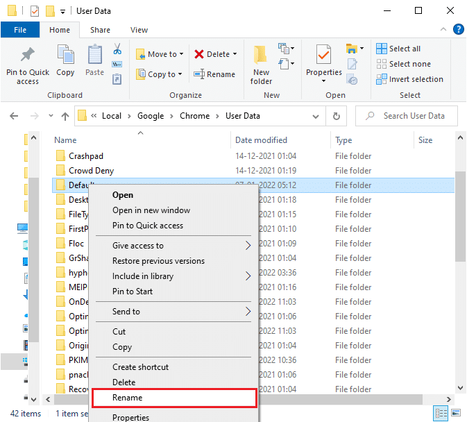Click the Crowd Deny folder icon
Viewport: 467px width, 422px height.
pyautogui.click(x=60, y=170)
